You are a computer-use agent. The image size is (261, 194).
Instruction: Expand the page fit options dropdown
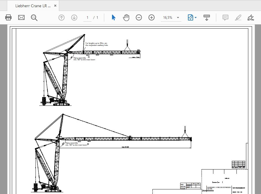tap(195, 17)
